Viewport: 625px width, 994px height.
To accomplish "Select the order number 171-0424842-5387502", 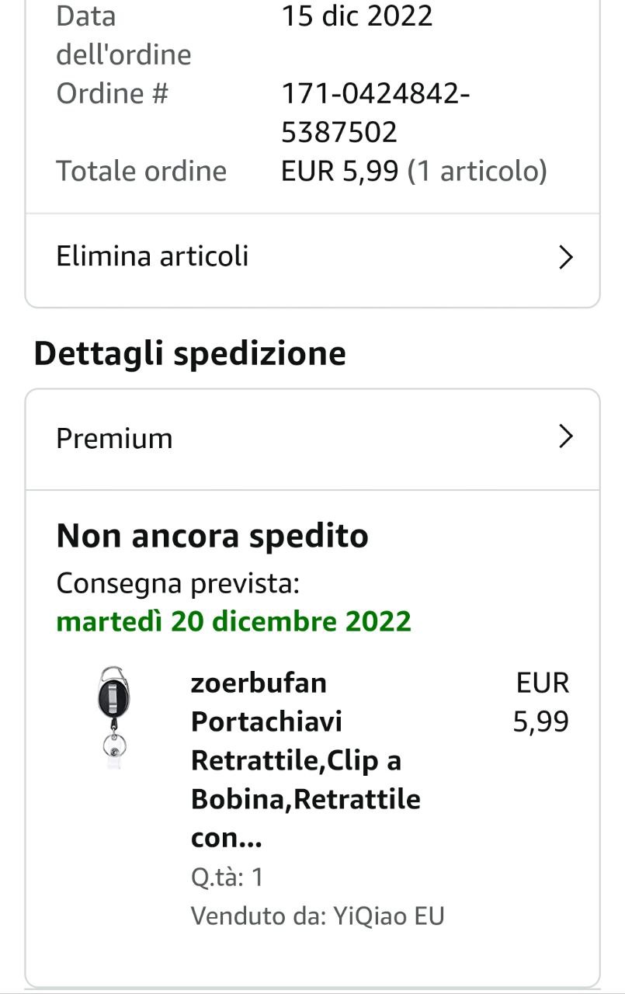I will coord(376,113).
